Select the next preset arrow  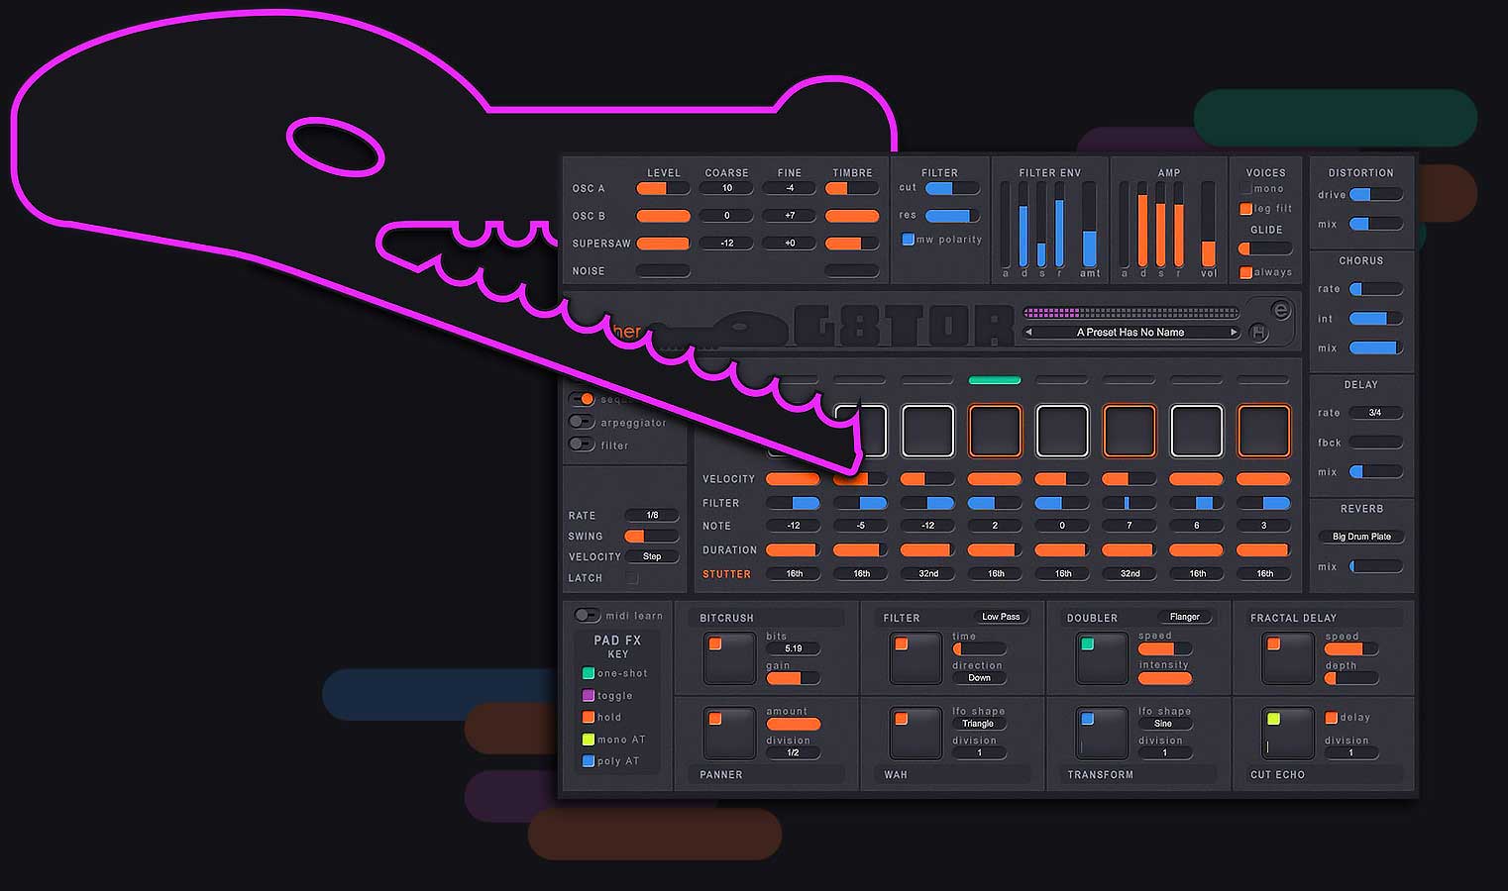tap(1234, 333)
